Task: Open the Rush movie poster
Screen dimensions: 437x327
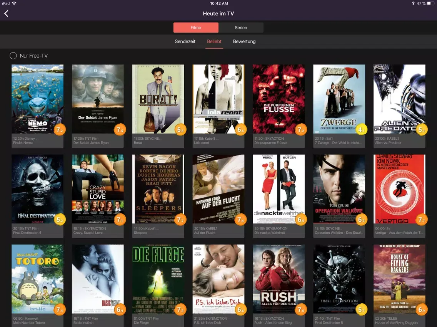Action: tap(279, 279)
